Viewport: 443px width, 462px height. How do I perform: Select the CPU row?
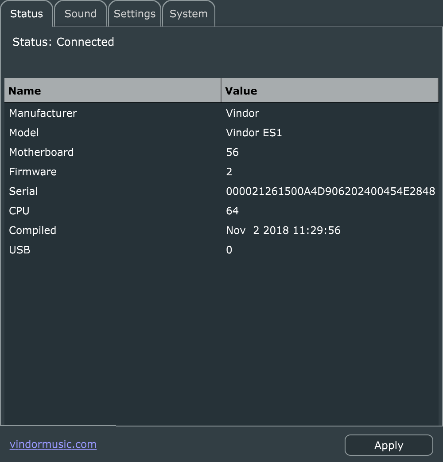(x=19, y=211)
